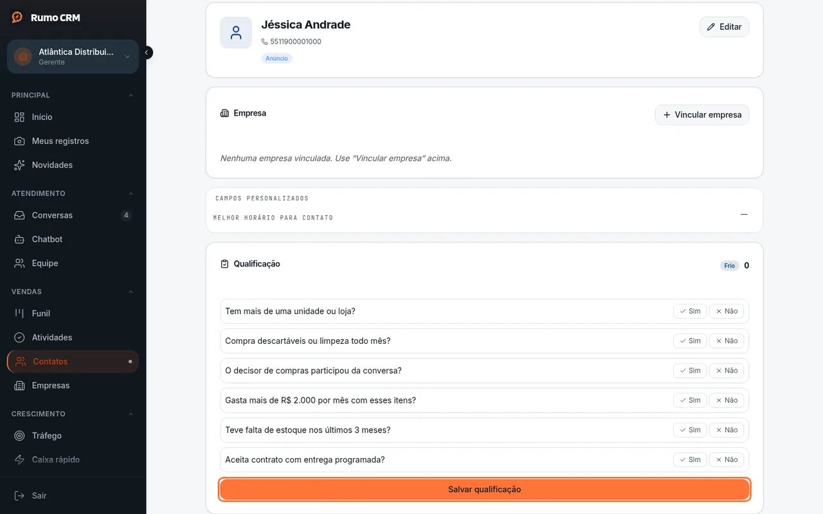Click the Qualificação clipboard icon
The image size is (823, 514).
(224, 264)
